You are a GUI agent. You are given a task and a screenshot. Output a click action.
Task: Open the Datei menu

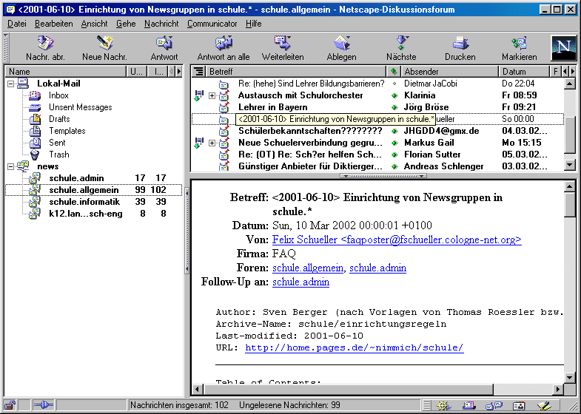pyautogui.click(x=17, y=24)
